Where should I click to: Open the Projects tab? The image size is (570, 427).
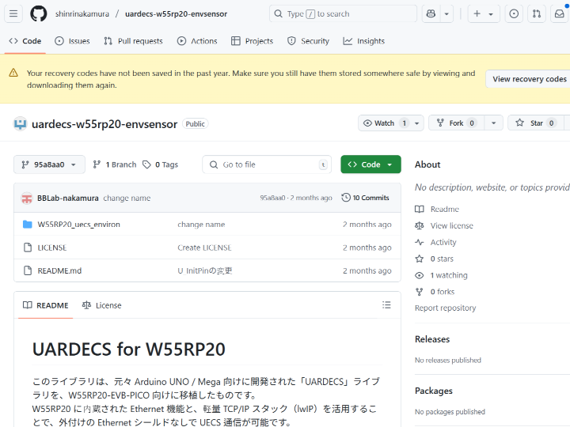252,41
